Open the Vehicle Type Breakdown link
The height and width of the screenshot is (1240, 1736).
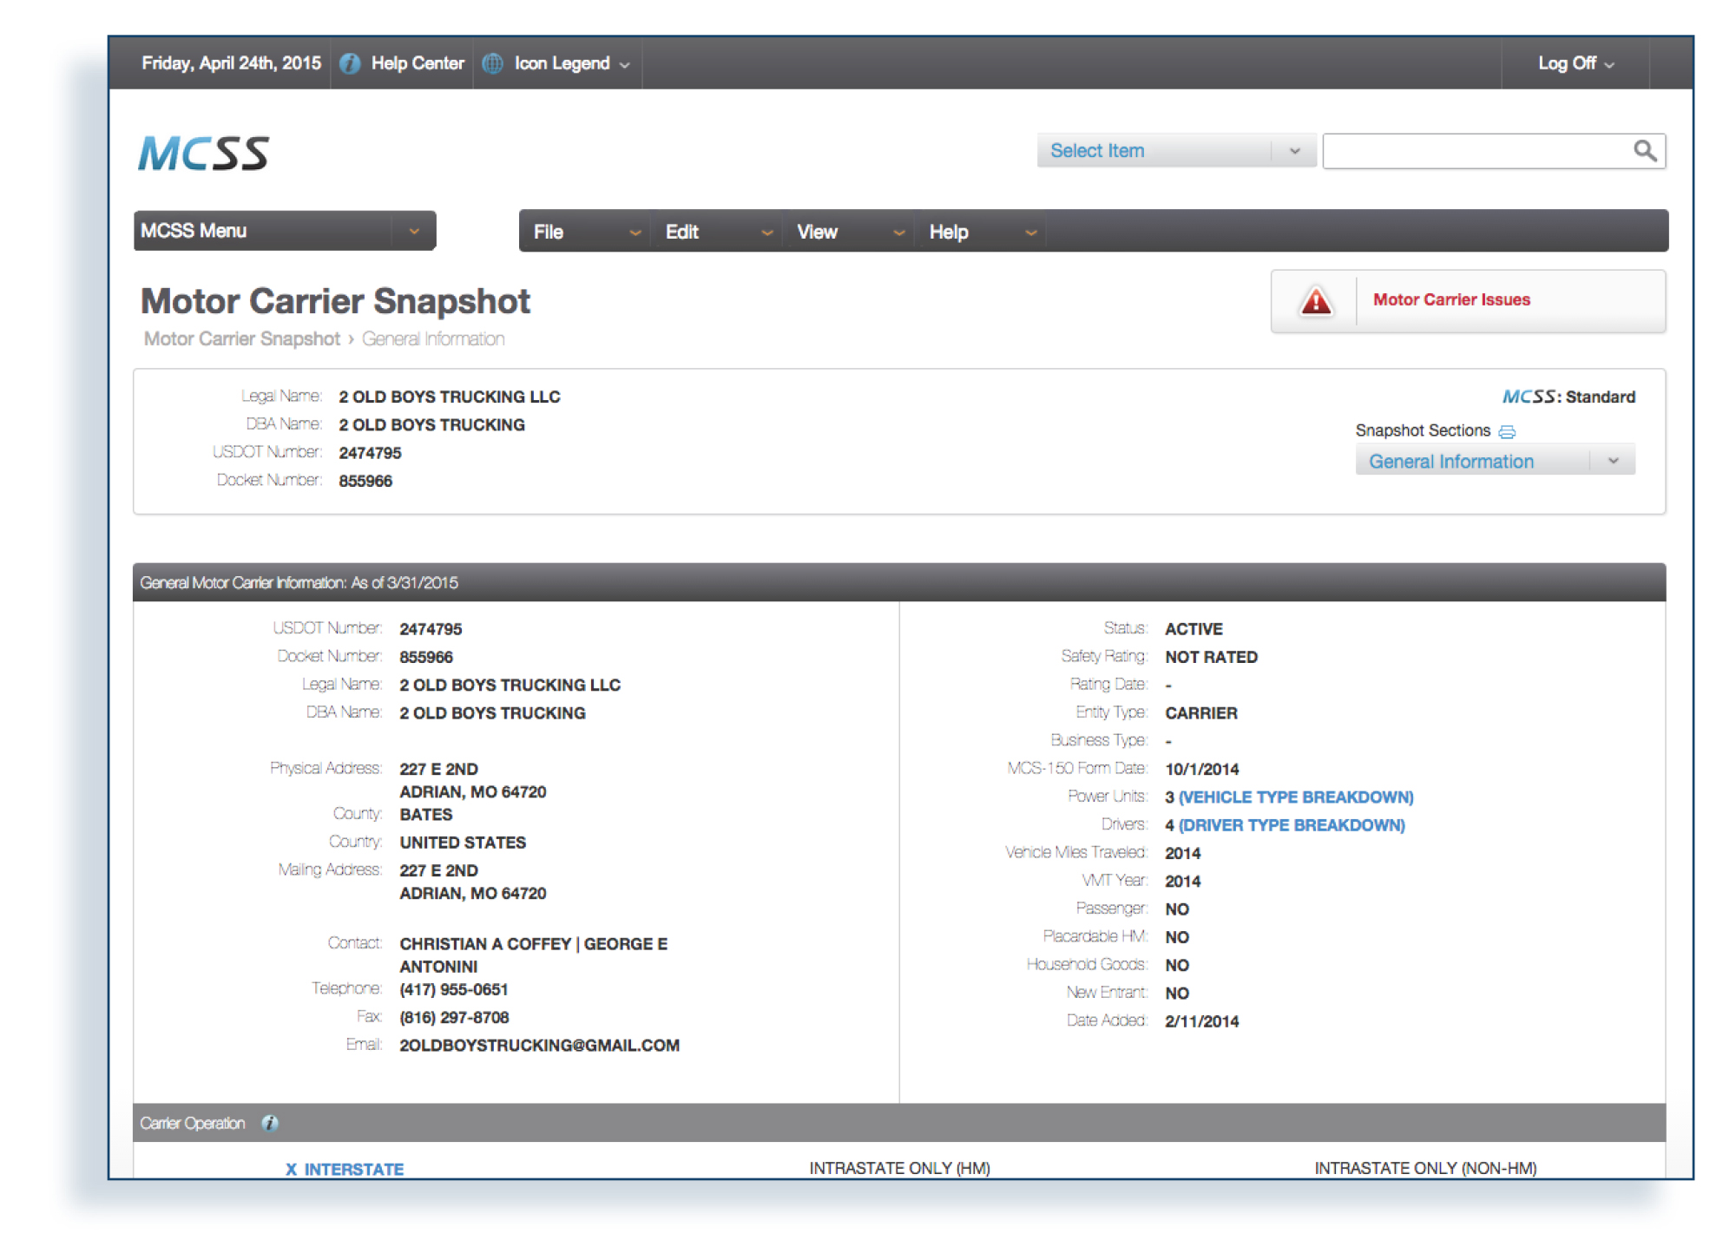(x=1296, y=797)
